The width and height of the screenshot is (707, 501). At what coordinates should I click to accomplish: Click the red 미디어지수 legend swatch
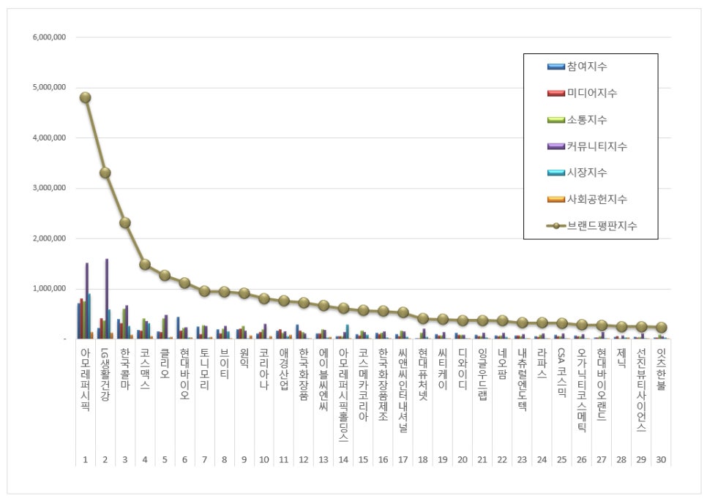pos(556,94)
